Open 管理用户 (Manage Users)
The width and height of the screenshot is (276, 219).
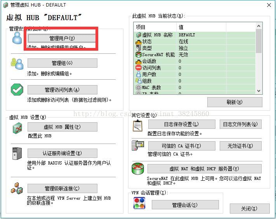(62, 38)
